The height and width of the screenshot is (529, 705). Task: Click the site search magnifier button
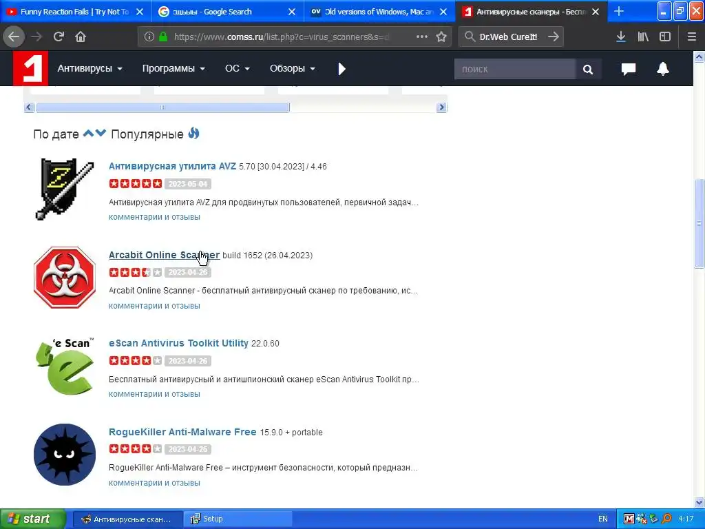tap(588, 70)
